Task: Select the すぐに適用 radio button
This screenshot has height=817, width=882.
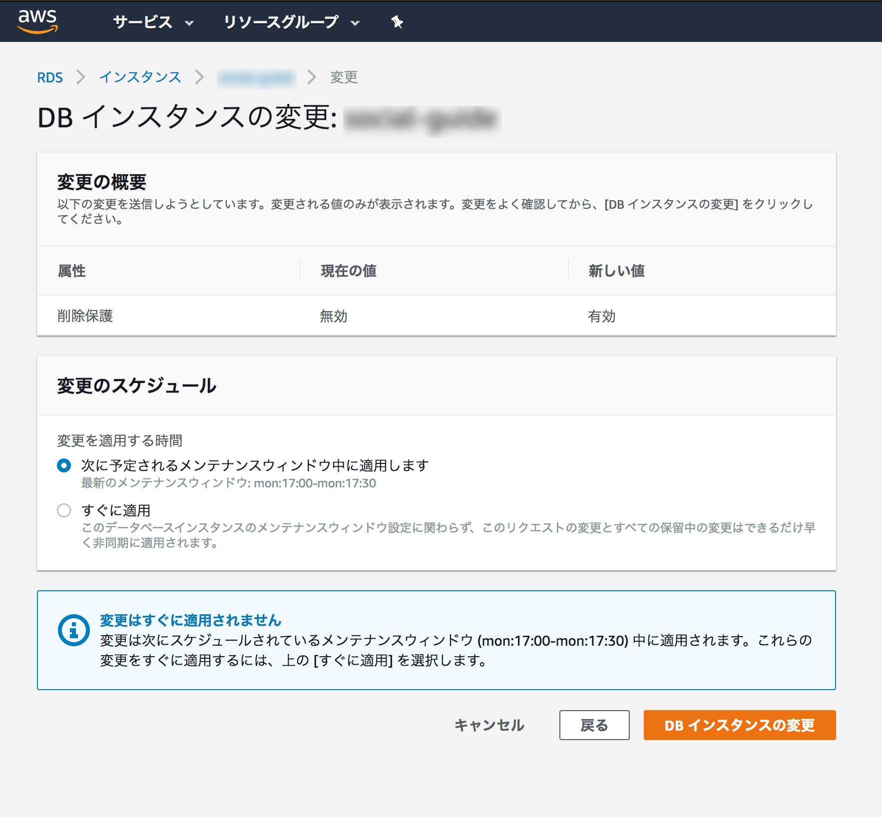Action: point(64,510)
